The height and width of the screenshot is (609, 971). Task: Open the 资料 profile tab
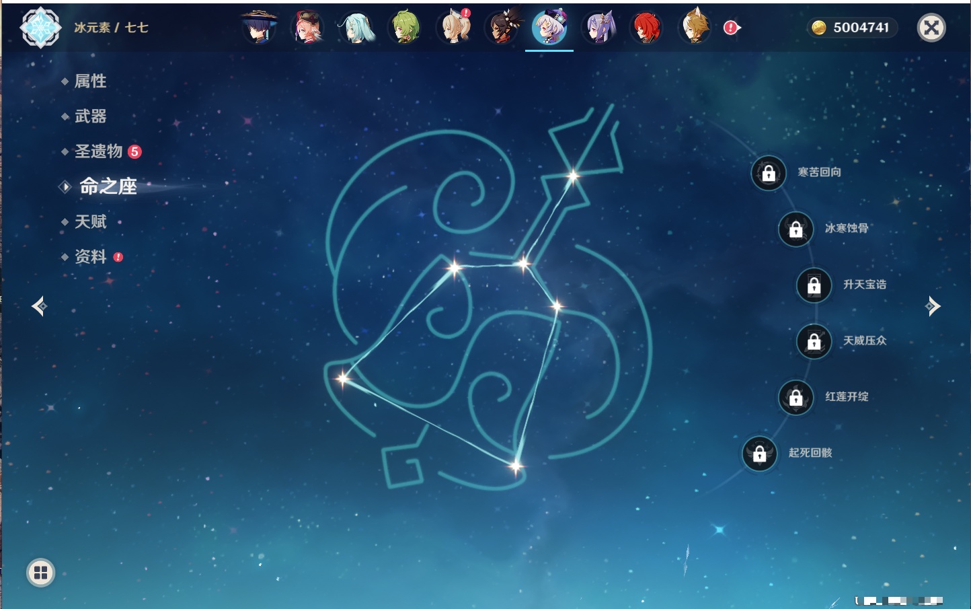(x=90, y=256)
